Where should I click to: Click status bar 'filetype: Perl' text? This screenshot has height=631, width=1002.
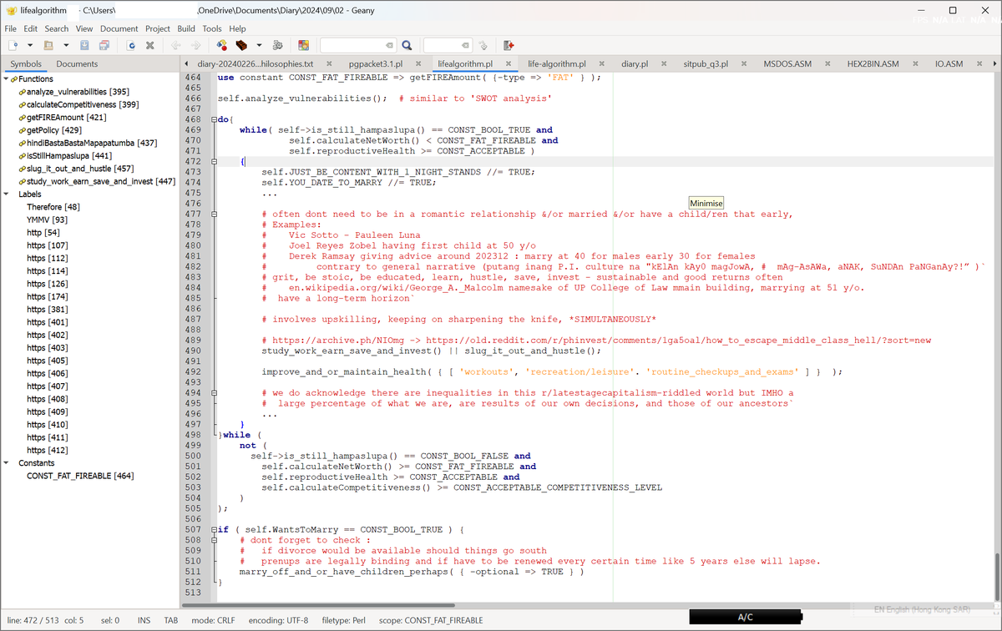[x=343, y=620]
